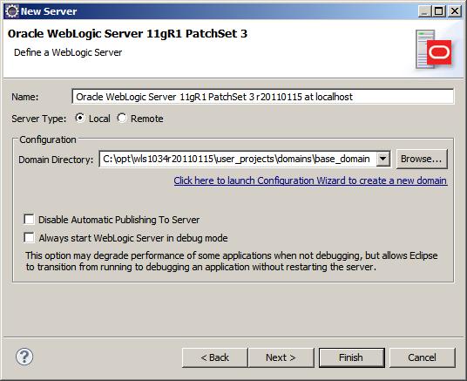Enable Disable Automatic Publishing To Server checkbox
The width and height of the screenshot is (467, 381).
[29, 220]
